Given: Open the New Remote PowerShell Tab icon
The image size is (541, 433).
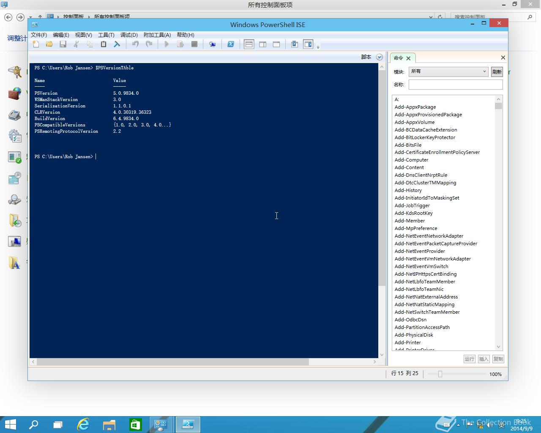Looking at the screenshot, I should [212, 44].
